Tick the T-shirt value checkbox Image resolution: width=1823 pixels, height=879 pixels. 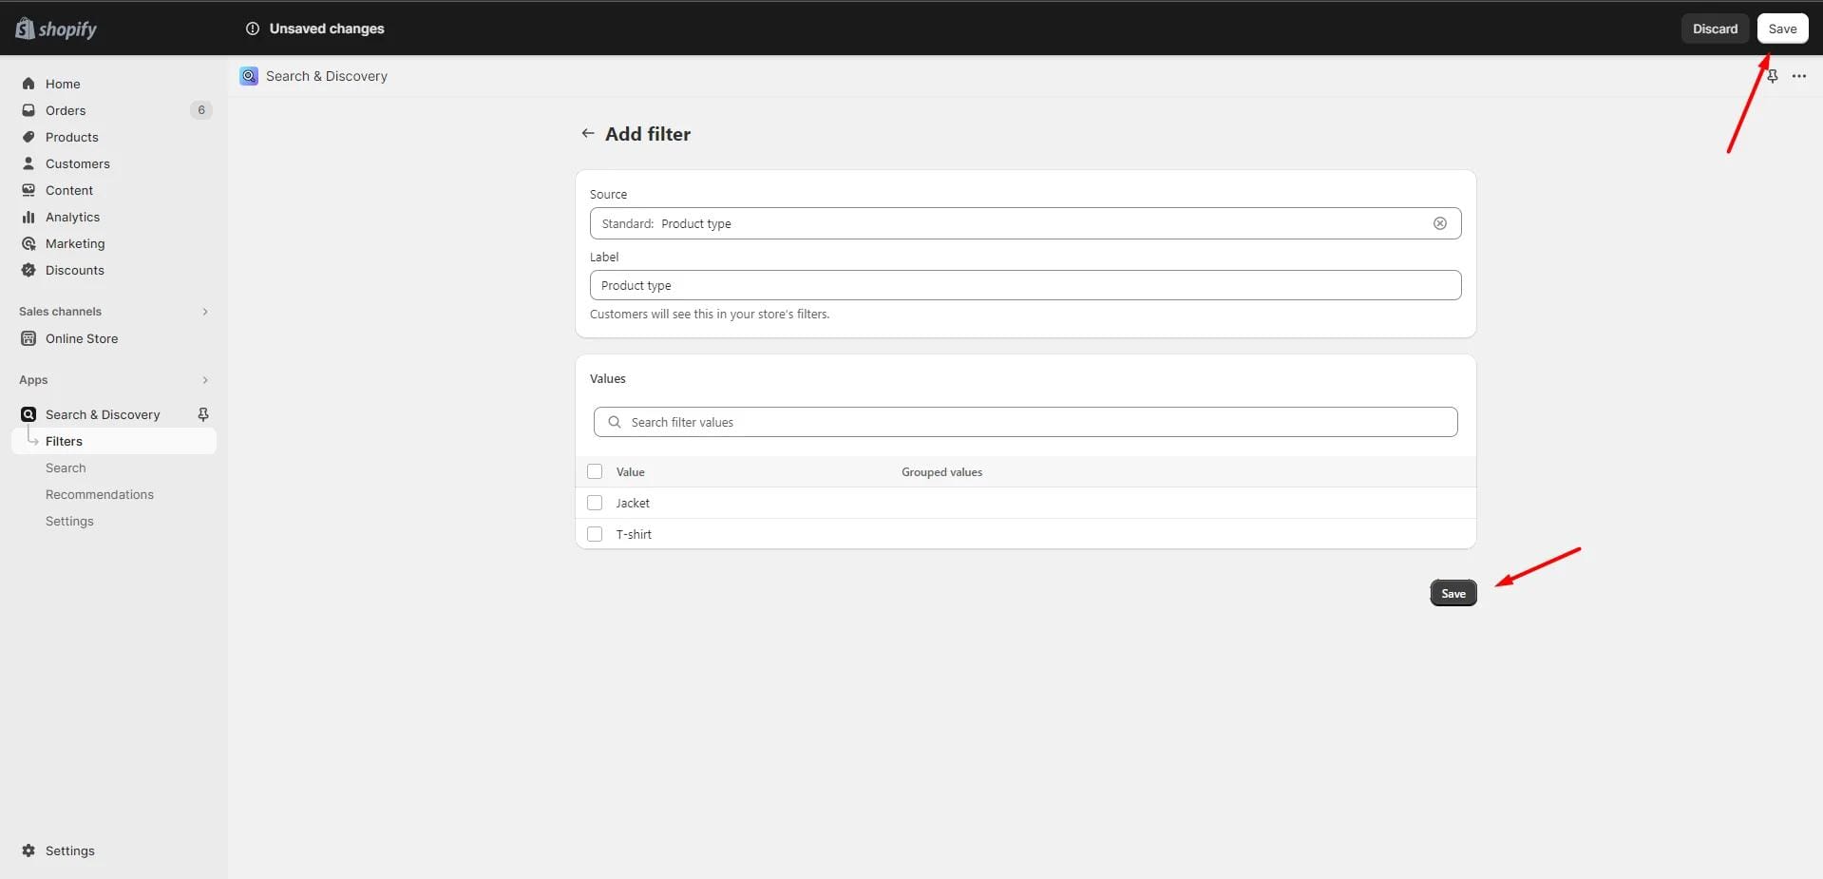[595, 534]
